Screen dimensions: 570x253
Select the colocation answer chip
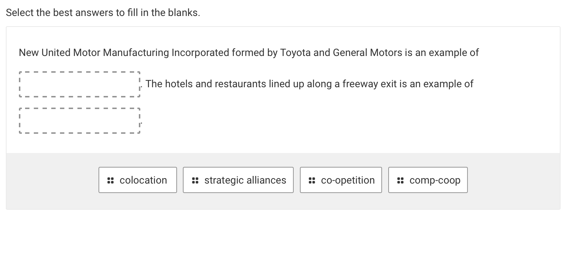137,180
